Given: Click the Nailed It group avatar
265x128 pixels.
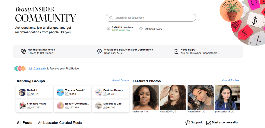Looking at the screenshot, I should 22,92.
